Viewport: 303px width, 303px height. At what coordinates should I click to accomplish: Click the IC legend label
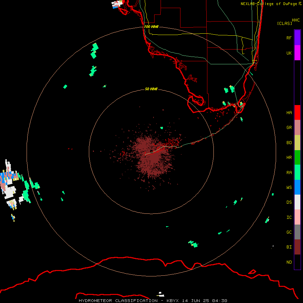tap(289, 217)
